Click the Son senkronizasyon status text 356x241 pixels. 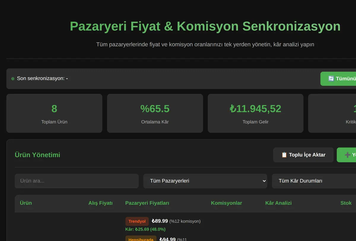(x=42, y=78)
